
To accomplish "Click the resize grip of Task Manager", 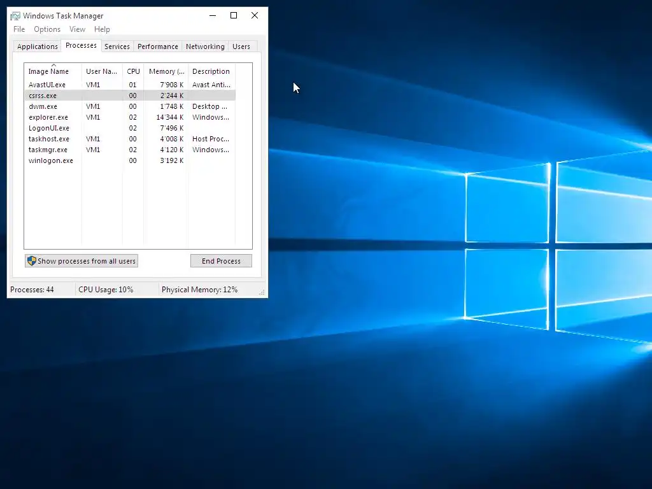I will pos(262,292).
